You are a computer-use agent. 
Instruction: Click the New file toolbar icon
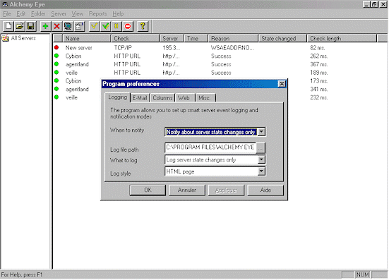[8, 26]
